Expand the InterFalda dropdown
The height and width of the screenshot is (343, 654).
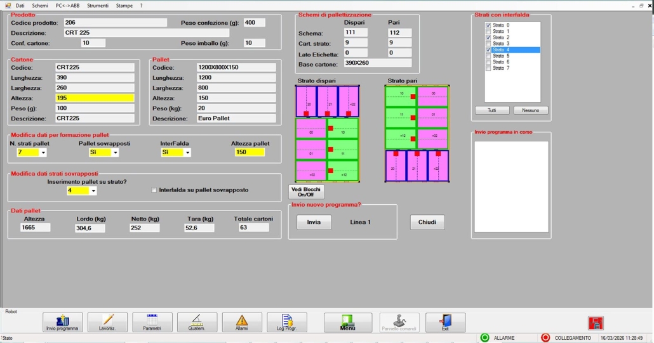(188, 153)
